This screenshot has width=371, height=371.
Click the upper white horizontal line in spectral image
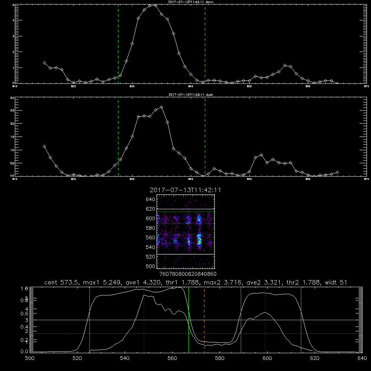pos(185,209)
